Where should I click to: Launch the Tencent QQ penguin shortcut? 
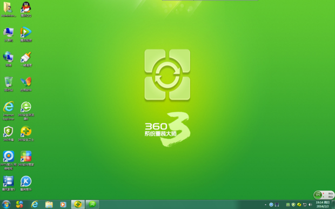pos(26,10)
